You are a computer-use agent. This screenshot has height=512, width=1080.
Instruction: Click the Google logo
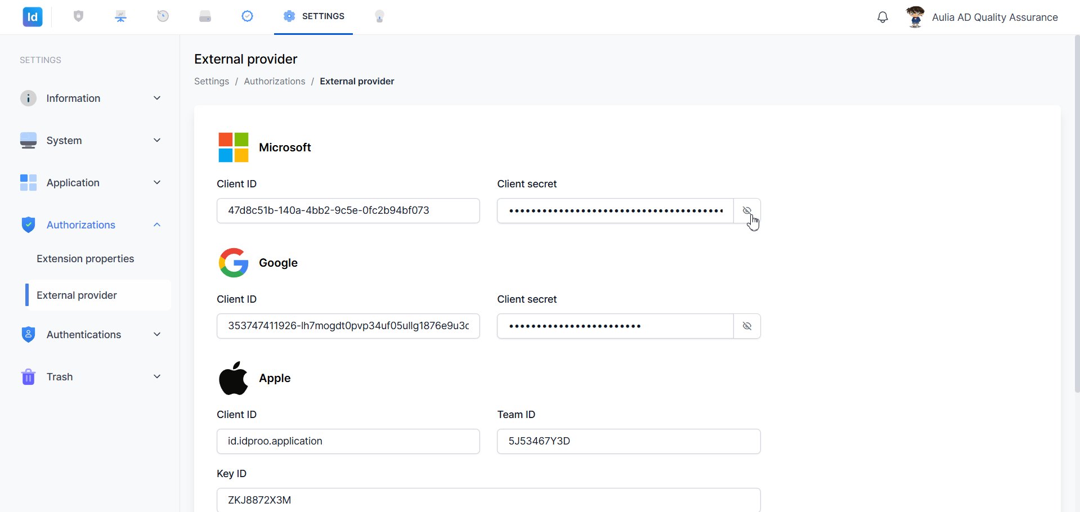234,263
